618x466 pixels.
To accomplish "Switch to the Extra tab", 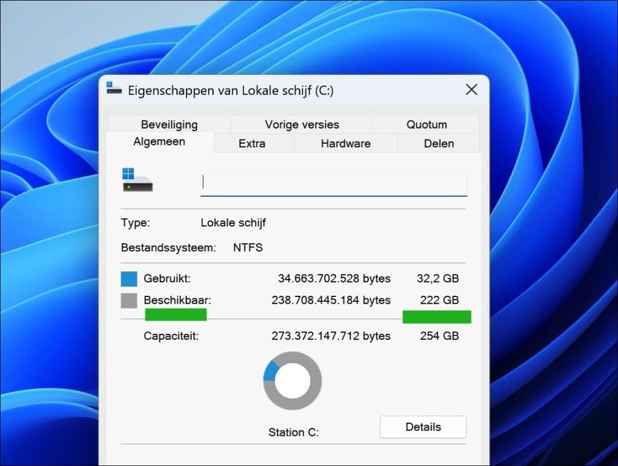I will (x=252, y=144).
